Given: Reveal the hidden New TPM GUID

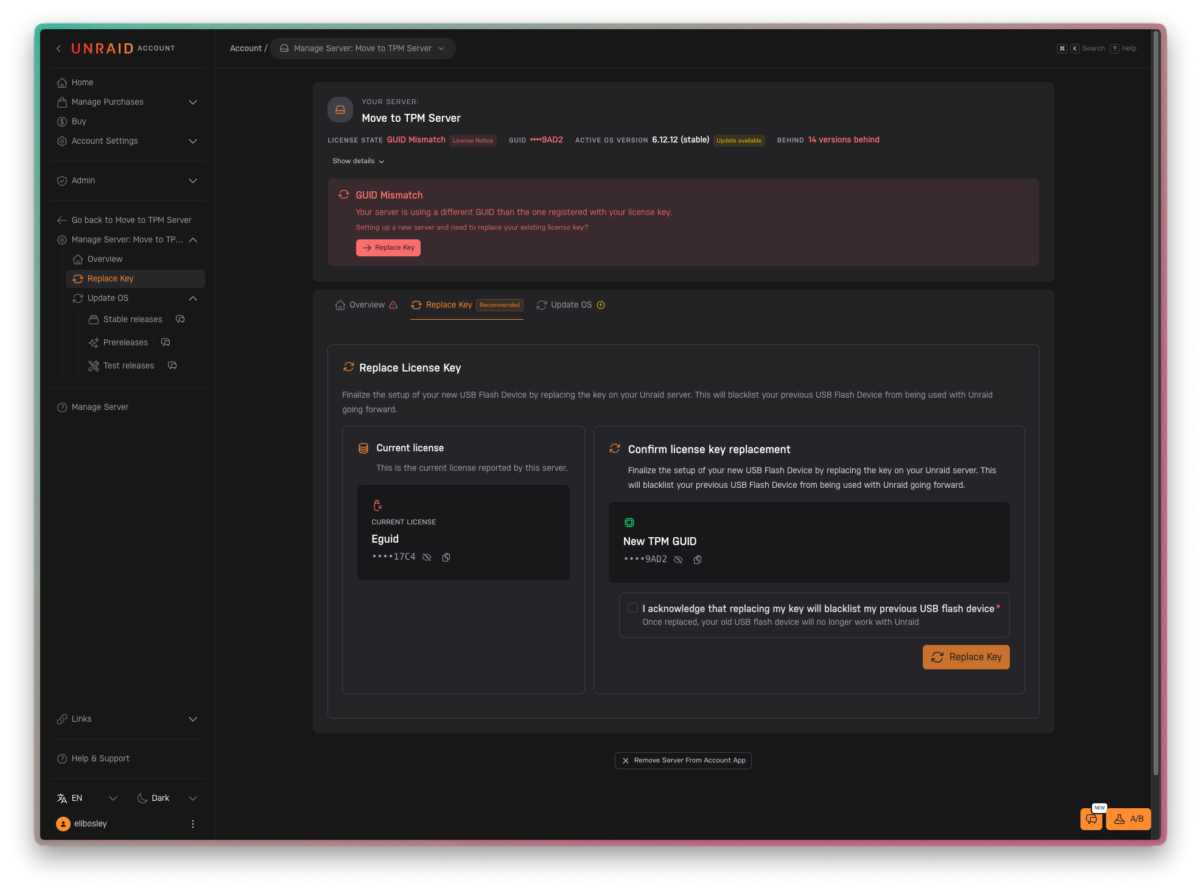Looking at the screenshot, I should (x=678, y=560).
